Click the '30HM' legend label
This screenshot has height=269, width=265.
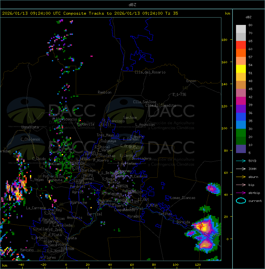252,169
